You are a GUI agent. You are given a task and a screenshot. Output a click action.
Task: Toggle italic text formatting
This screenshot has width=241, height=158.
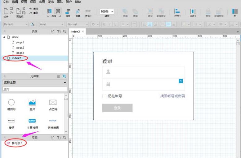(110, 24)
